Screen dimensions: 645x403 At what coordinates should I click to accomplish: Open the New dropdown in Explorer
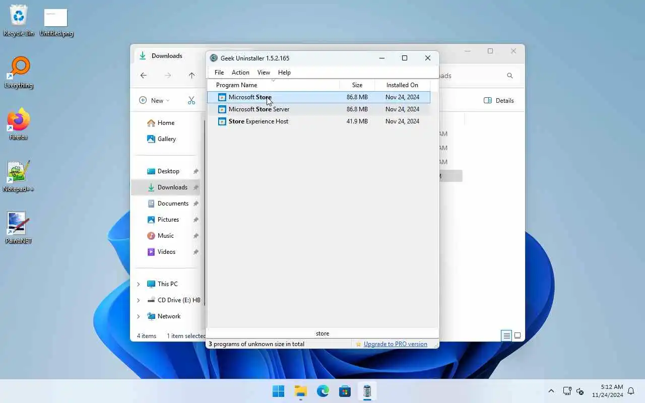point(154,100)
